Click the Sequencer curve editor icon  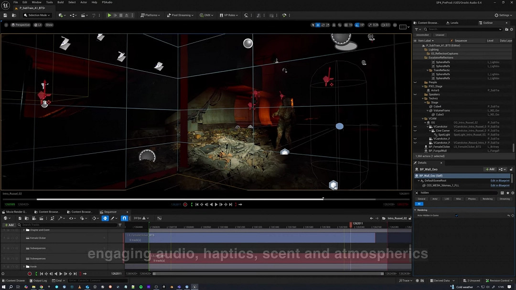point(159,218)
